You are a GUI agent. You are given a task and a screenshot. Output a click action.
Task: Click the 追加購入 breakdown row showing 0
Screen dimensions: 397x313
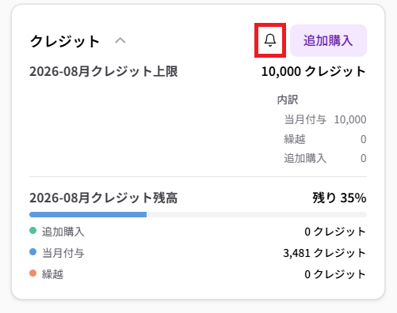click(x=325, y=158)
